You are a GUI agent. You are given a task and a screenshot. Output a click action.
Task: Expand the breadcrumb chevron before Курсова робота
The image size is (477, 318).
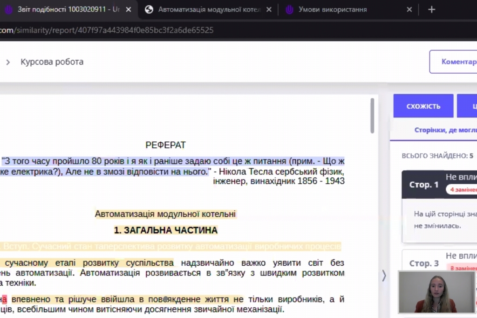click(x=8, y=62)
